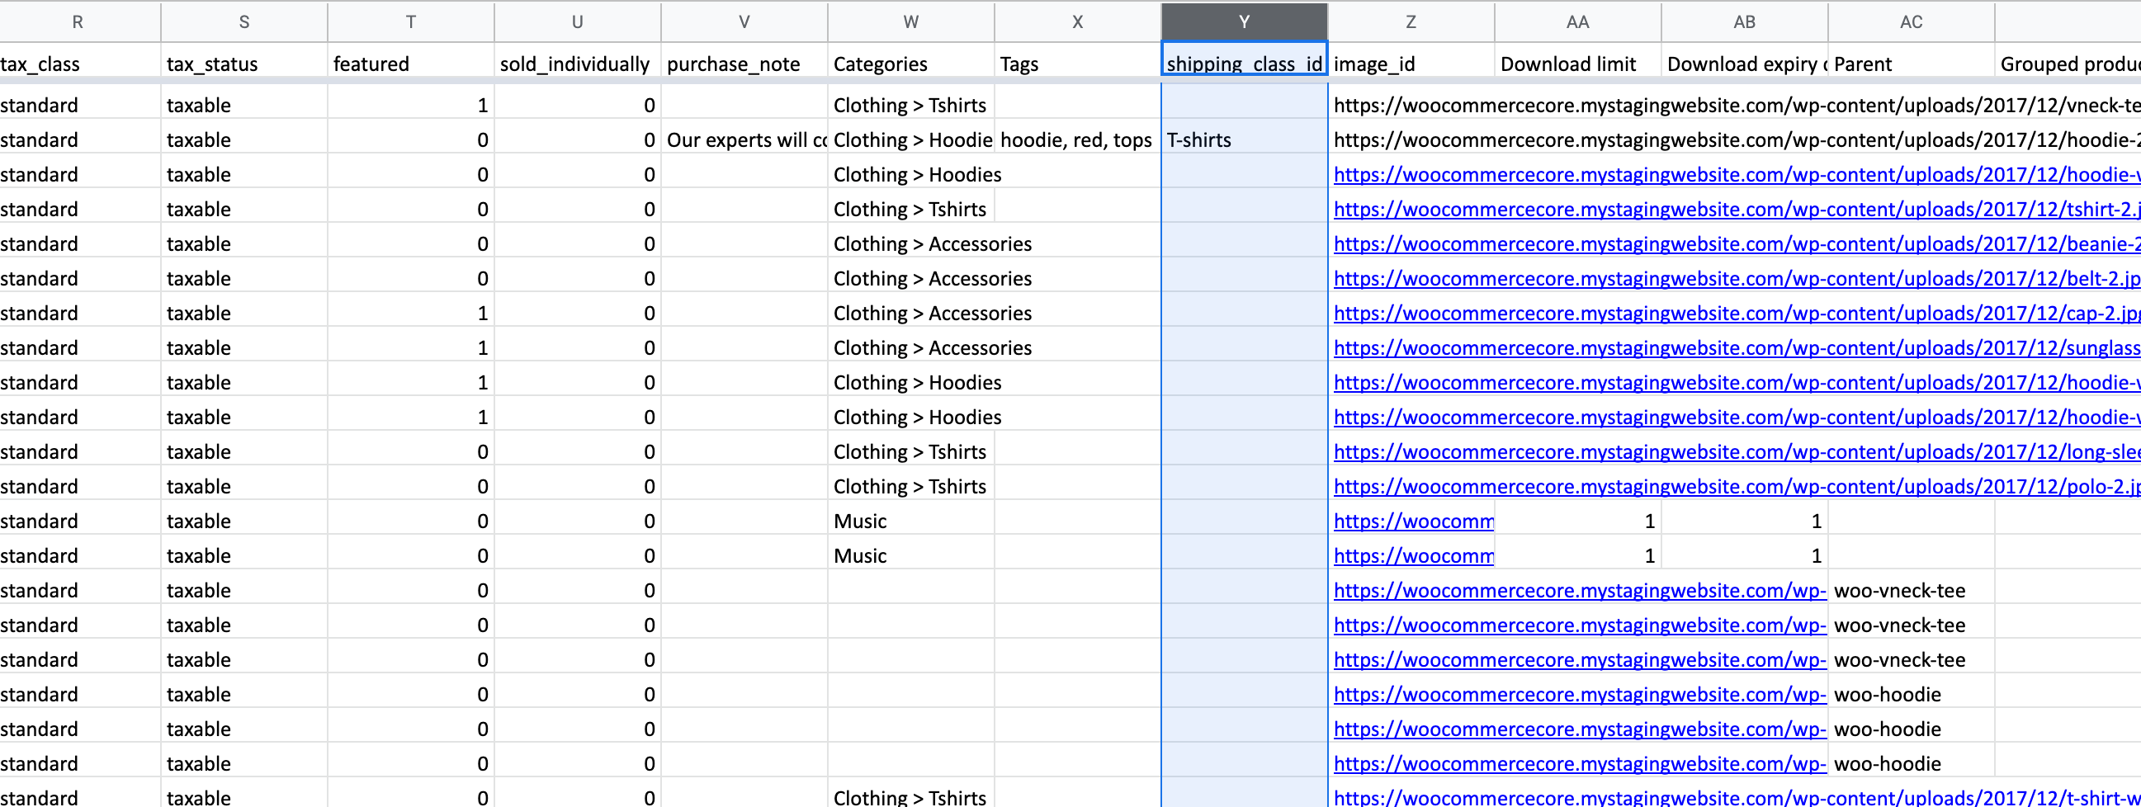The height and width of the screenshot is (807, 2141).
Task: Click the sold_individually header cell
Action: click(x=577, y=64)
